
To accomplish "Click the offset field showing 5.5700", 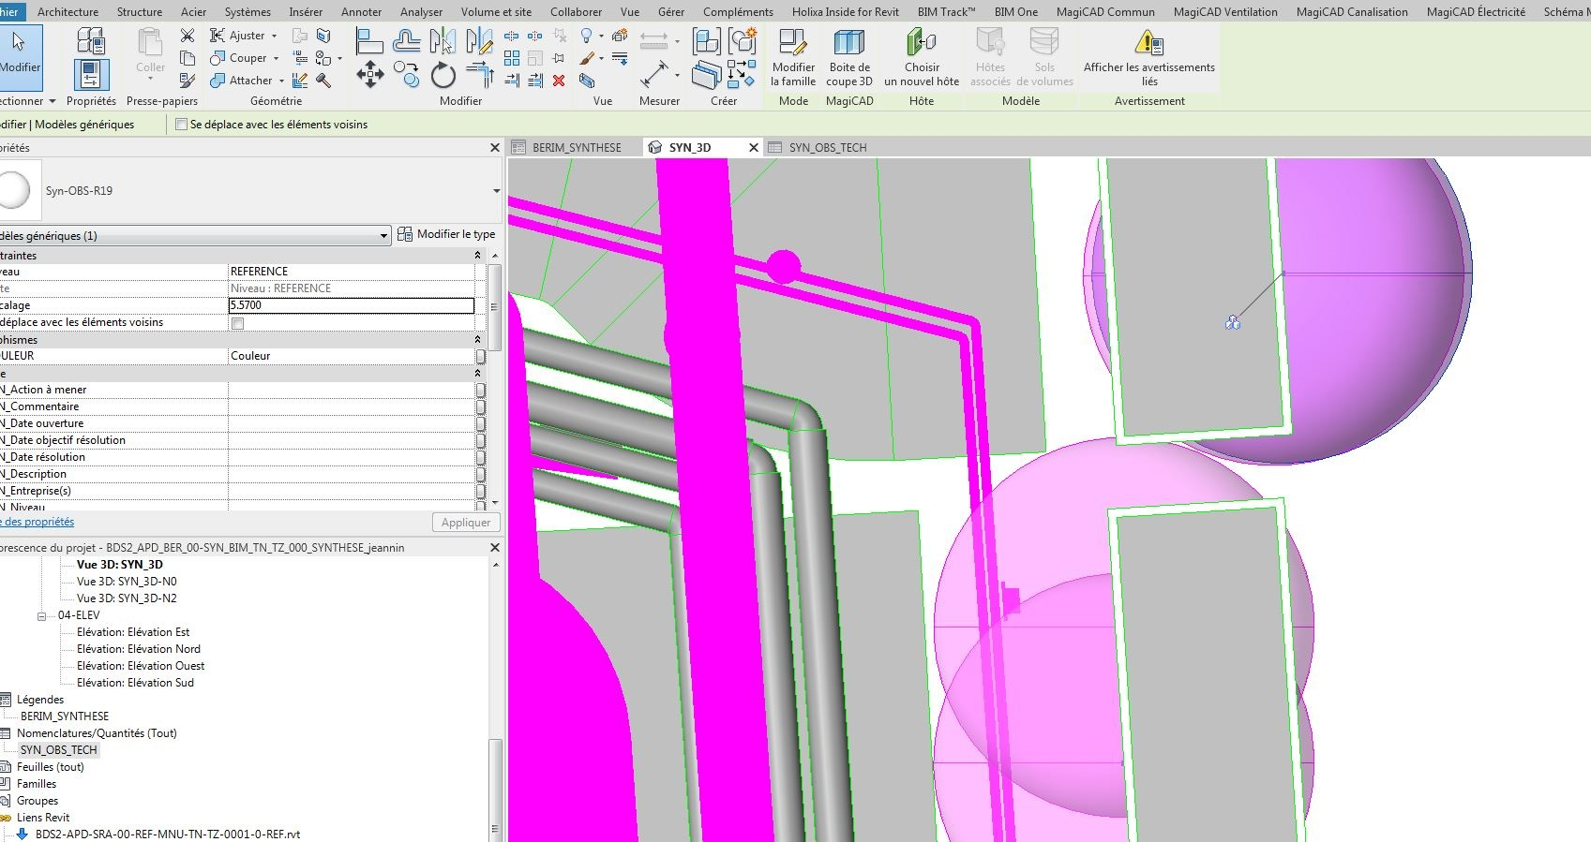I will (x=351, y=305).
